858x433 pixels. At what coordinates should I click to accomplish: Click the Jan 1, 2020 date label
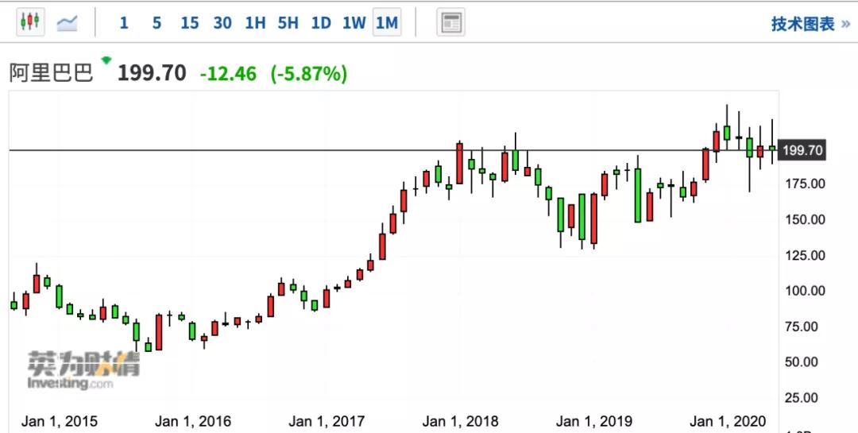click(x=727, y=421)
